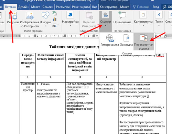Image resolution: width=172 pixels, height=134 pixels.
Task: Click the Вход sign-in link
Action: tap(155, 7)
